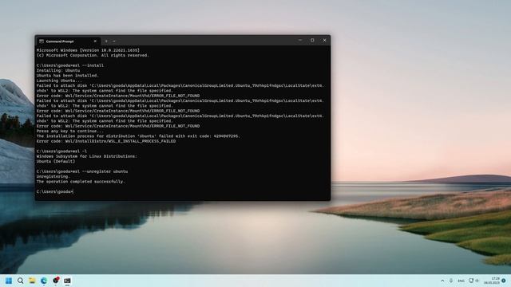
Task: Open taskbar Search
Action: point(20,281)
